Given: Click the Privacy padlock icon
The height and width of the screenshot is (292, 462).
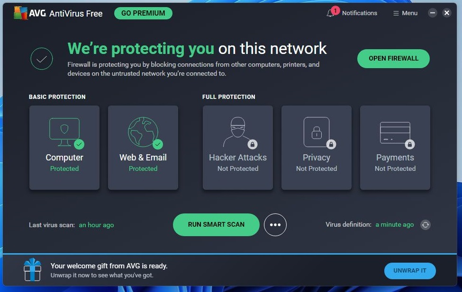Looking at the screenshot, I should [x=316, y=132].
